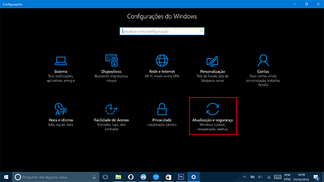Restore the Configurações window size
Screen dimensions: 324x182
pyautogui.click(x=307, y=4)
